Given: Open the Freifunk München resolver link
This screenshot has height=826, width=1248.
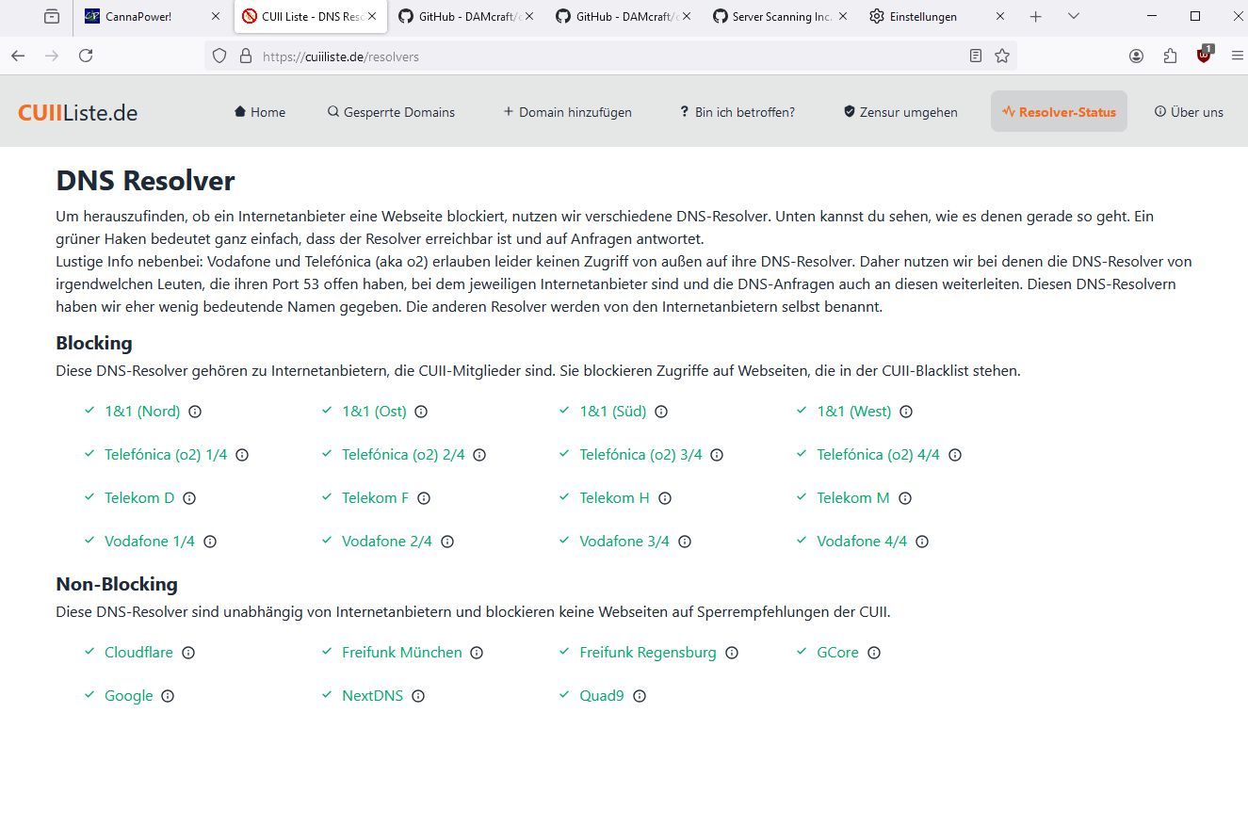Looking at the screenshot, I should [402, 653].
